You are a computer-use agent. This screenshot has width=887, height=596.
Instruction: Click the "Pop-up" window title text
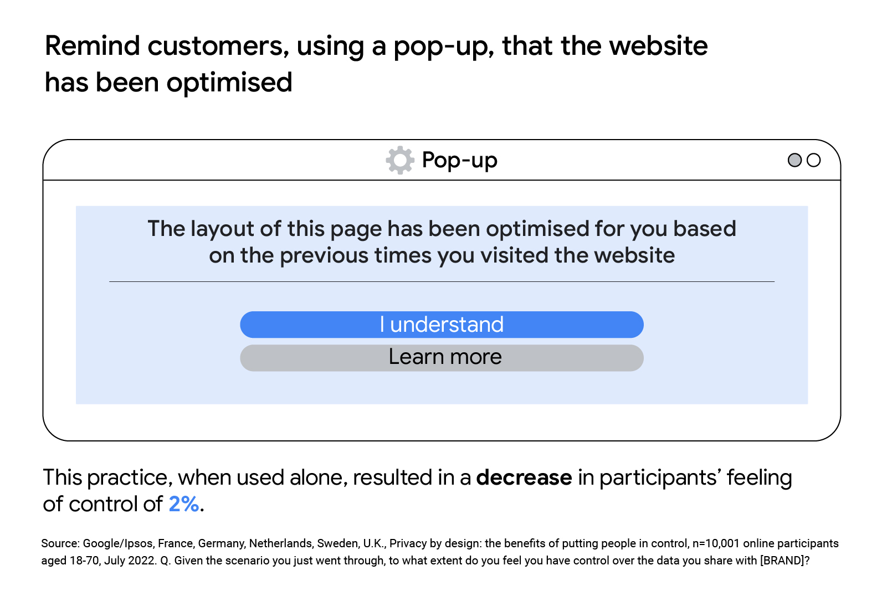[x=459, y=161]
